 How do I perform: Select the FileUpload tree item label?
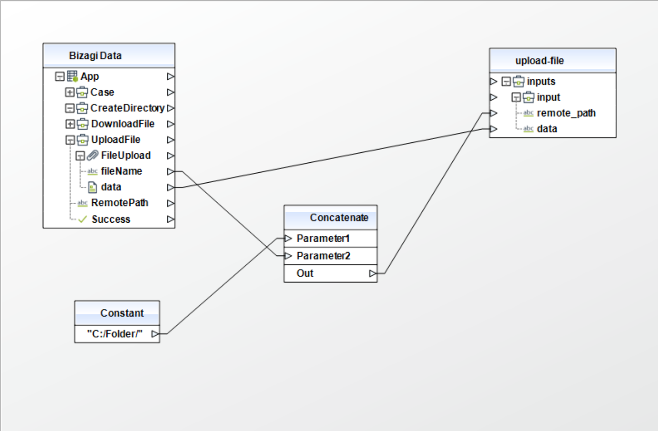point(125,156)
